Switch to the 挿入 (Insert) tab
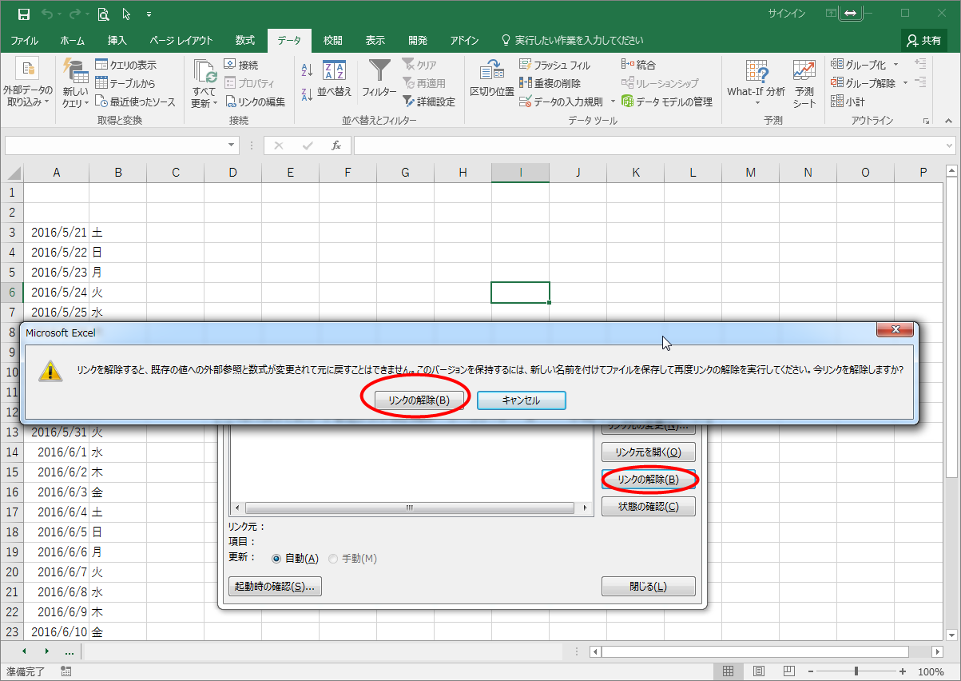Viewport: 961px width, 681px height. 117,41
